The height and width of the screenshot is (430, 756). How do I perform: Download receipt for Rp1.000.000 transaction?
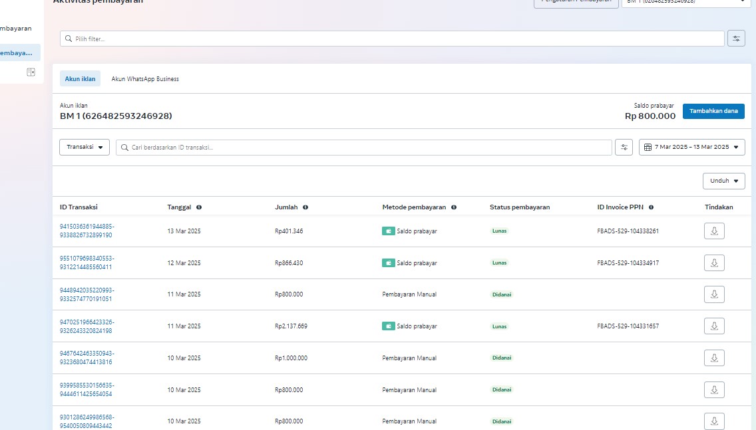point(714,358)
